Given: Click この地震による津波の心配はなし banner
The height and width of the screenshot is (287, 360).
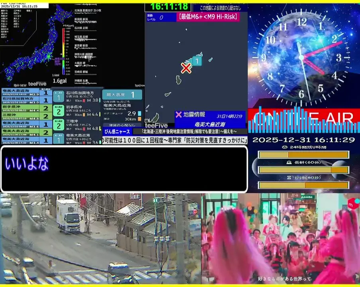Looking at the screenshot, I should (220, 8).
